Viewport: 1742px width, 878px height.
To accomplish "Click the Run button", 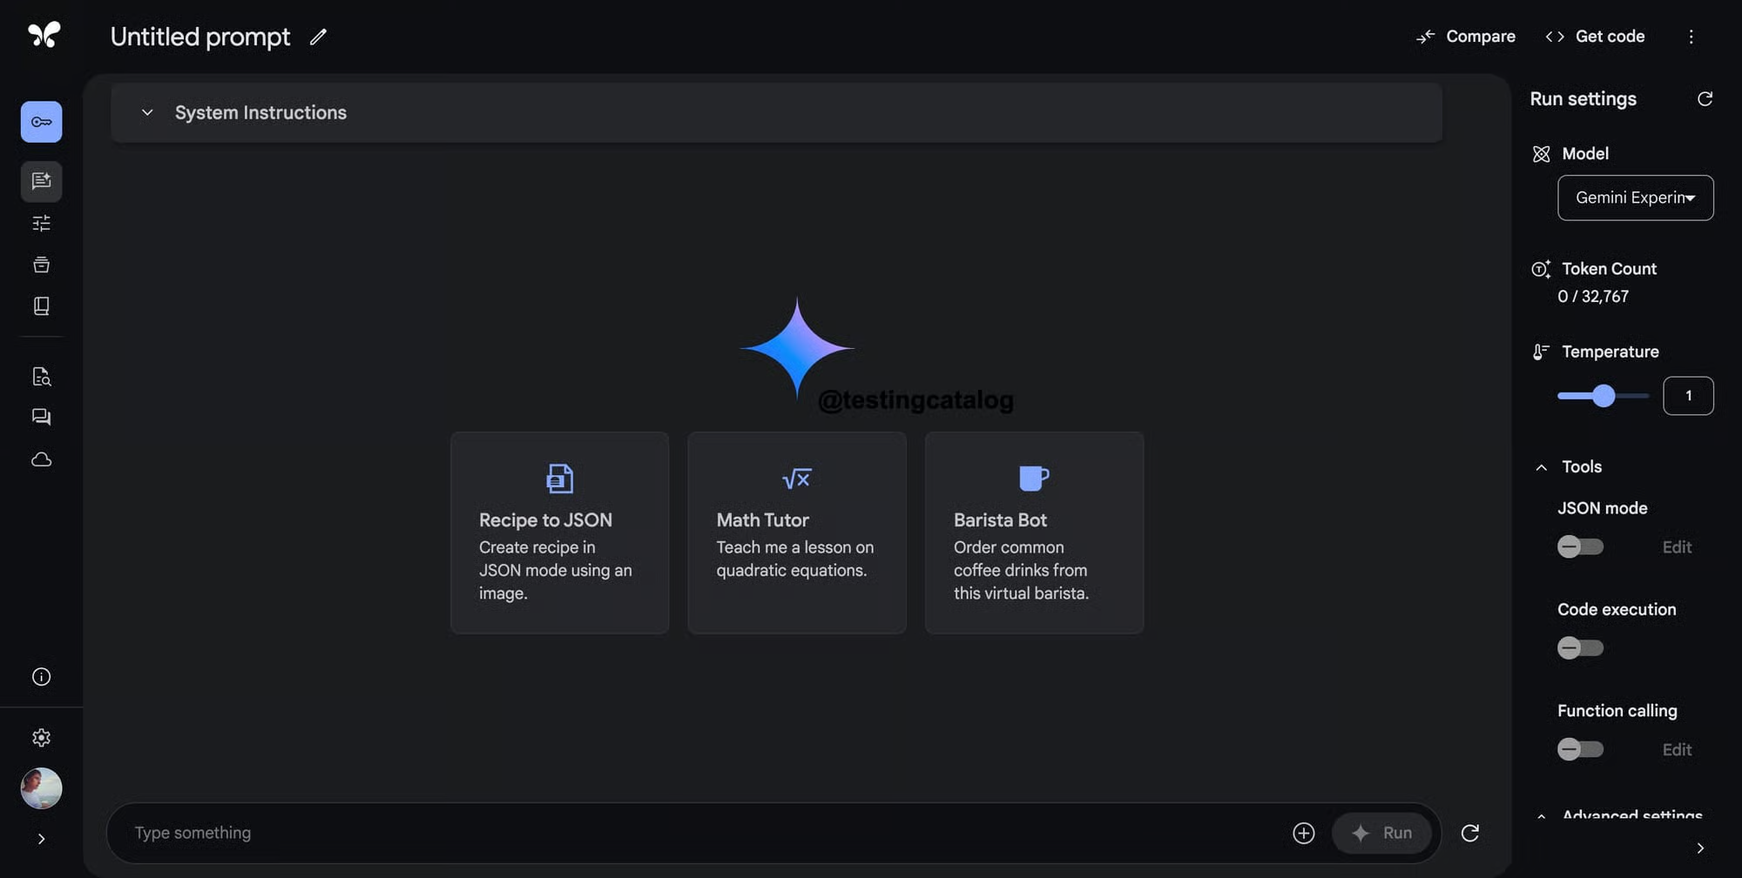I will [1382, 833].
